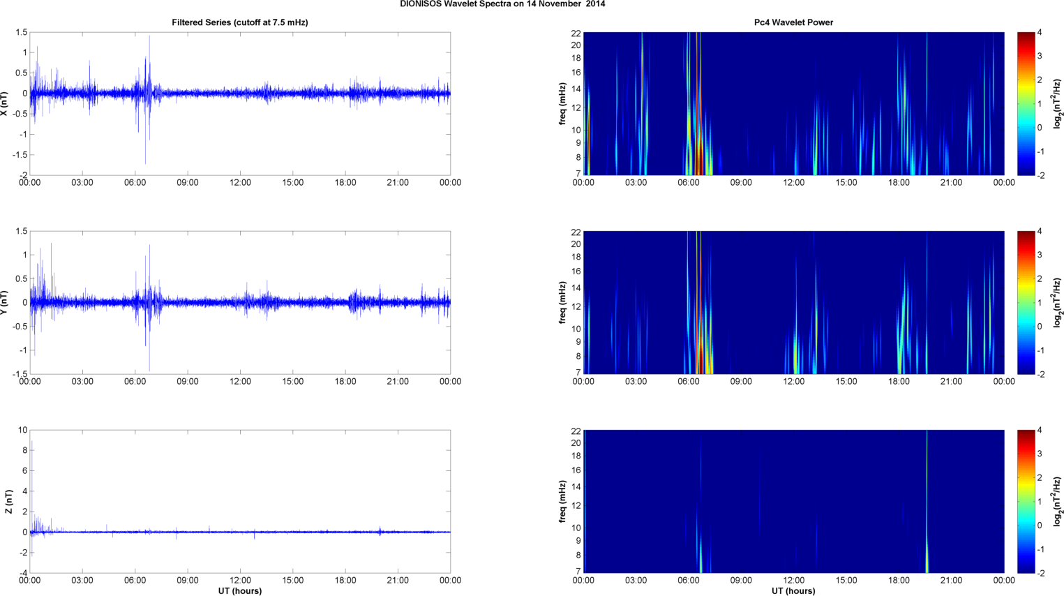Click the '0' tick on the bottom colorbar
Image resolution: width=1064 pixels, height=596 pixels.
1040,525
